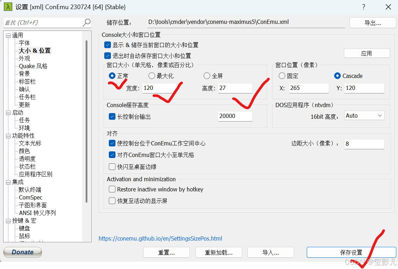Select the 正常 window size radio
Viewport: 398px width, 269px height.
coord(112,76)
